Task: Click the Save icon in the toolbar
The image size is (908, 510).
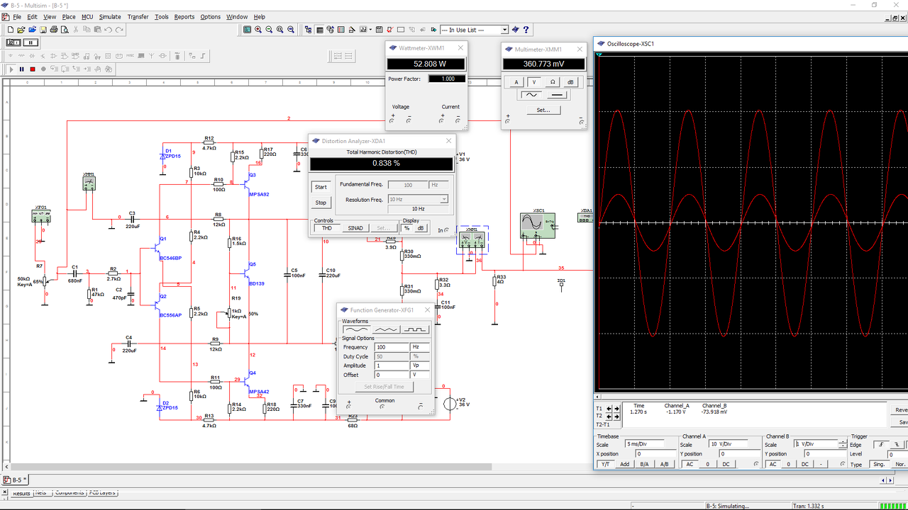Action: pyautogui.click(x=43, y=30)
